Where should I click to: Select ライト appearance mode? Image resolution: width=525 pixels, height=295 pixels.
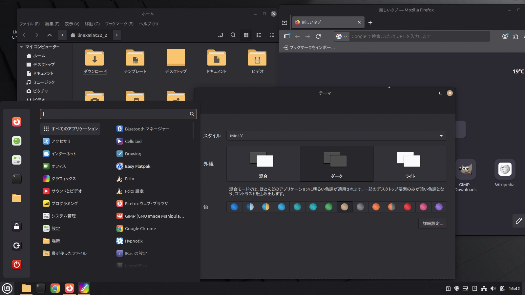click(410, 164)
